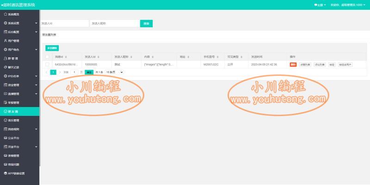
Task: Click the {"images" content cell
Action: click(159, 64)
